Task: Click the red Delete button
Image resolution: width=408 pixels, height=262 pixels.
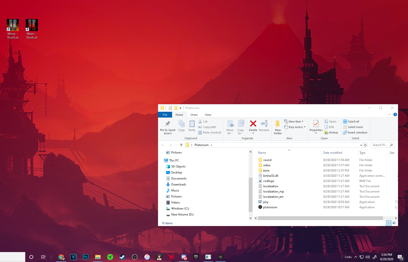Action: [253, 127]
